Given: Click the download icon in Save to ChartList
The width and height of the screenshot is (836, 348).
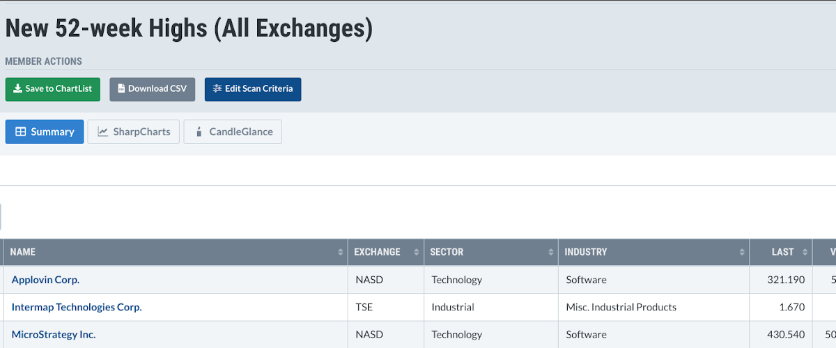Looking at the screenshot, I should (x=17, y=89).
